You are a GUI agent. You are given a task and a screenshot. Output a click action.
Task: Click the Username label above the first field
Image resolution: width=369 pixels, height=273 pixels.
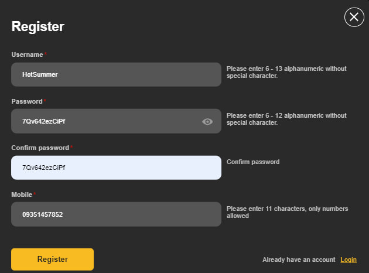(28, 54)
